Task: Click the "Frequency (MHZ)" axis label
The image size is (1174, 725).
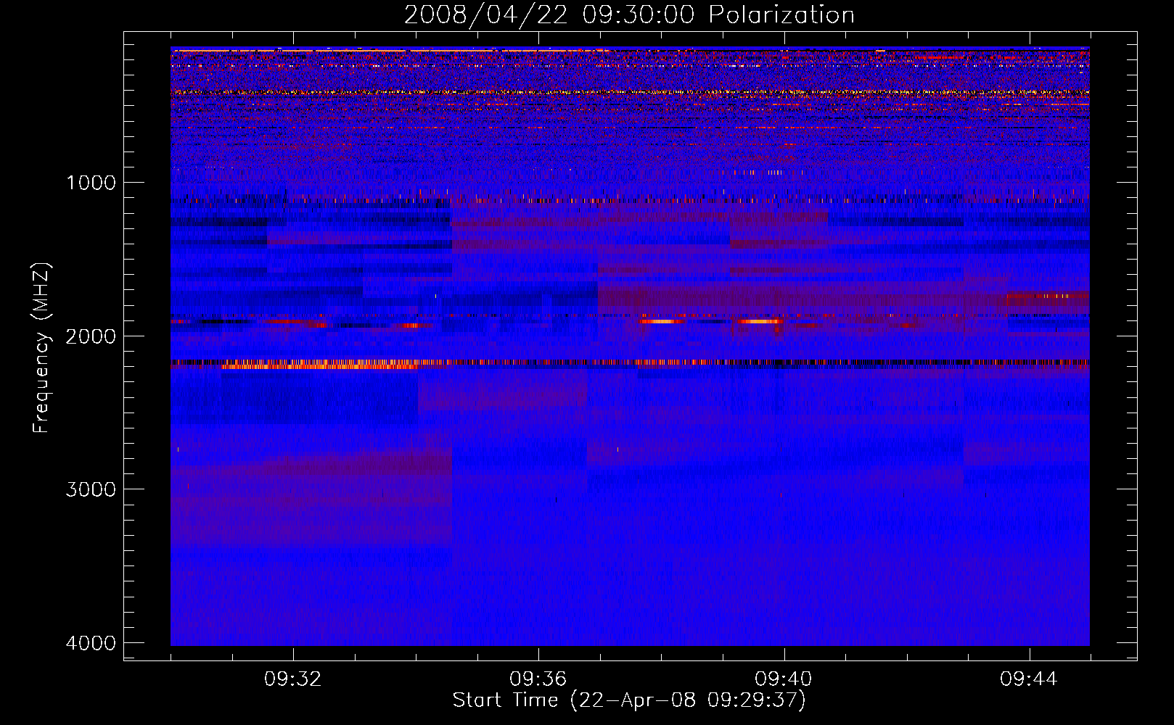Action: point(41,348)
